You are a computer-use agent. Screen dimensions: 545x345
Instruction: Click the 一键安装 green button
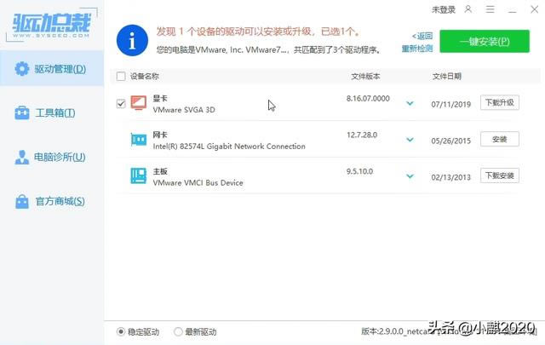pyautogui.click(x=485, y=42)
